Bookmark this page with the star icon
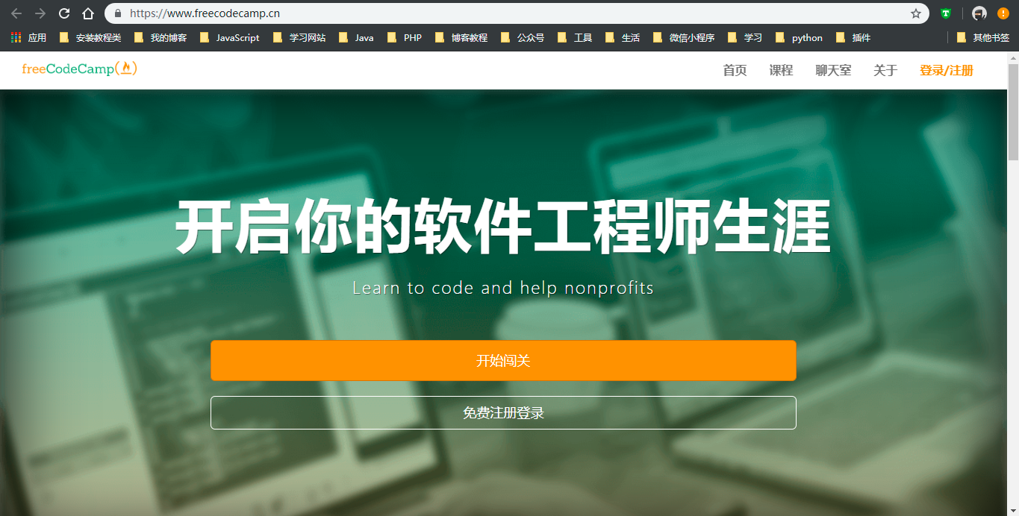This screenshot has height=516, width=1019. pyautogui.click(x=916, y=13)
